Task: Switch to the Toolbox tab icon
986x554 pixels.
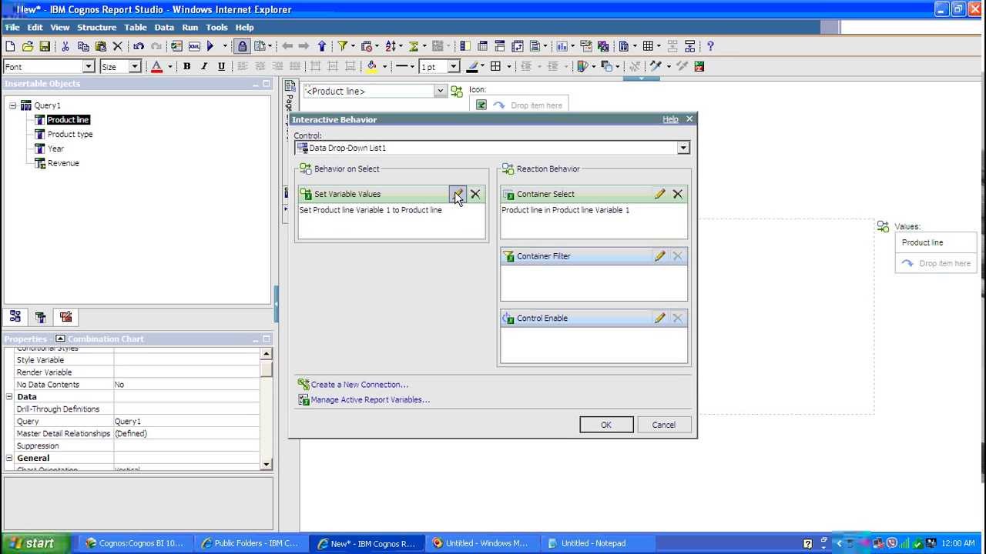Action: click(x=65, y=317)
